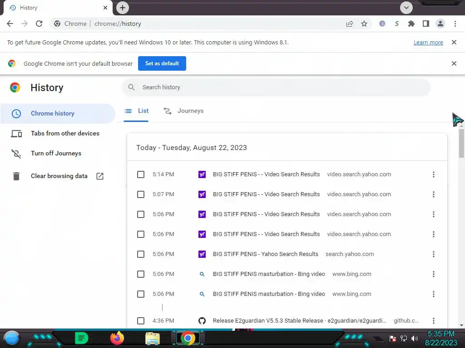465x348 pixels.
Task: Open the actions menu for the 5:14 PM entry
Action: coord(434,174)
